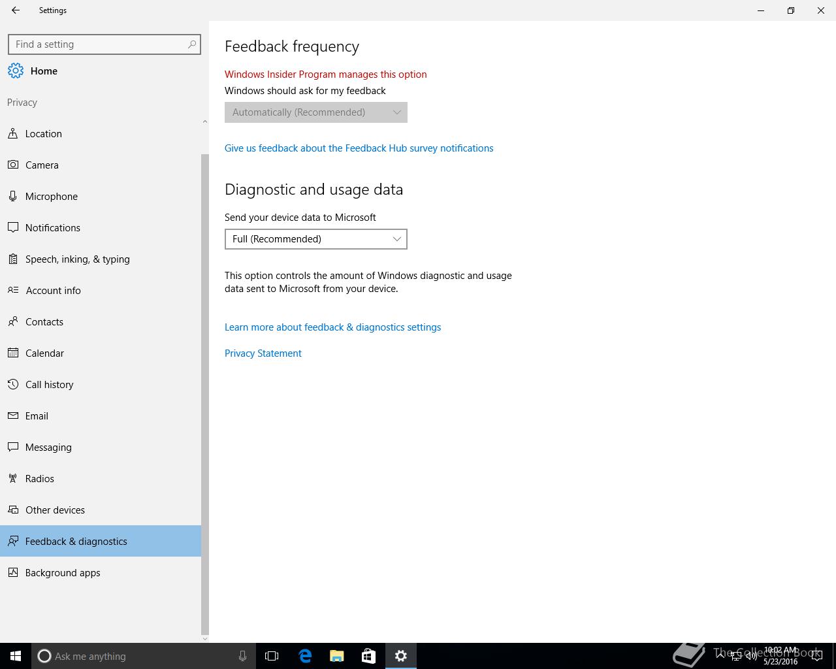Click the Camera icon in sidebar
836x669 pixels.
tap(13, 165)
